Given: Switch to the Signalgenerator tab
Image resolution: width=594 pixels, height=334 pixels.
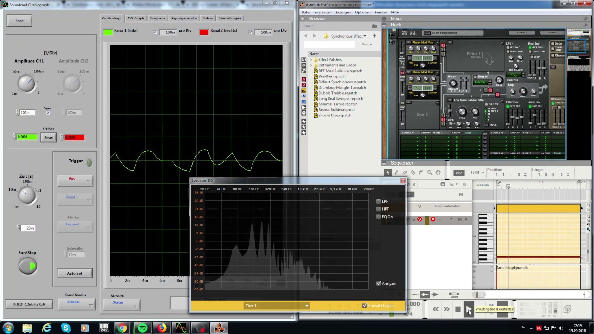Looking at the screenshot, I should 184,18.
